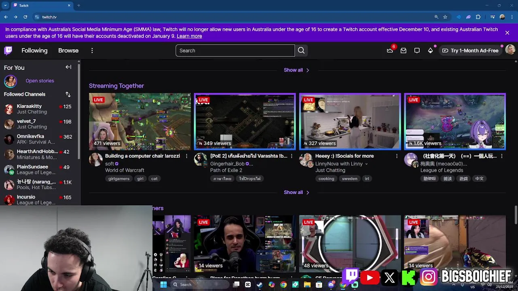Click Try 1-Month Ad-Free button
Screen dimensions: 518x291
(x=470, y=51)
